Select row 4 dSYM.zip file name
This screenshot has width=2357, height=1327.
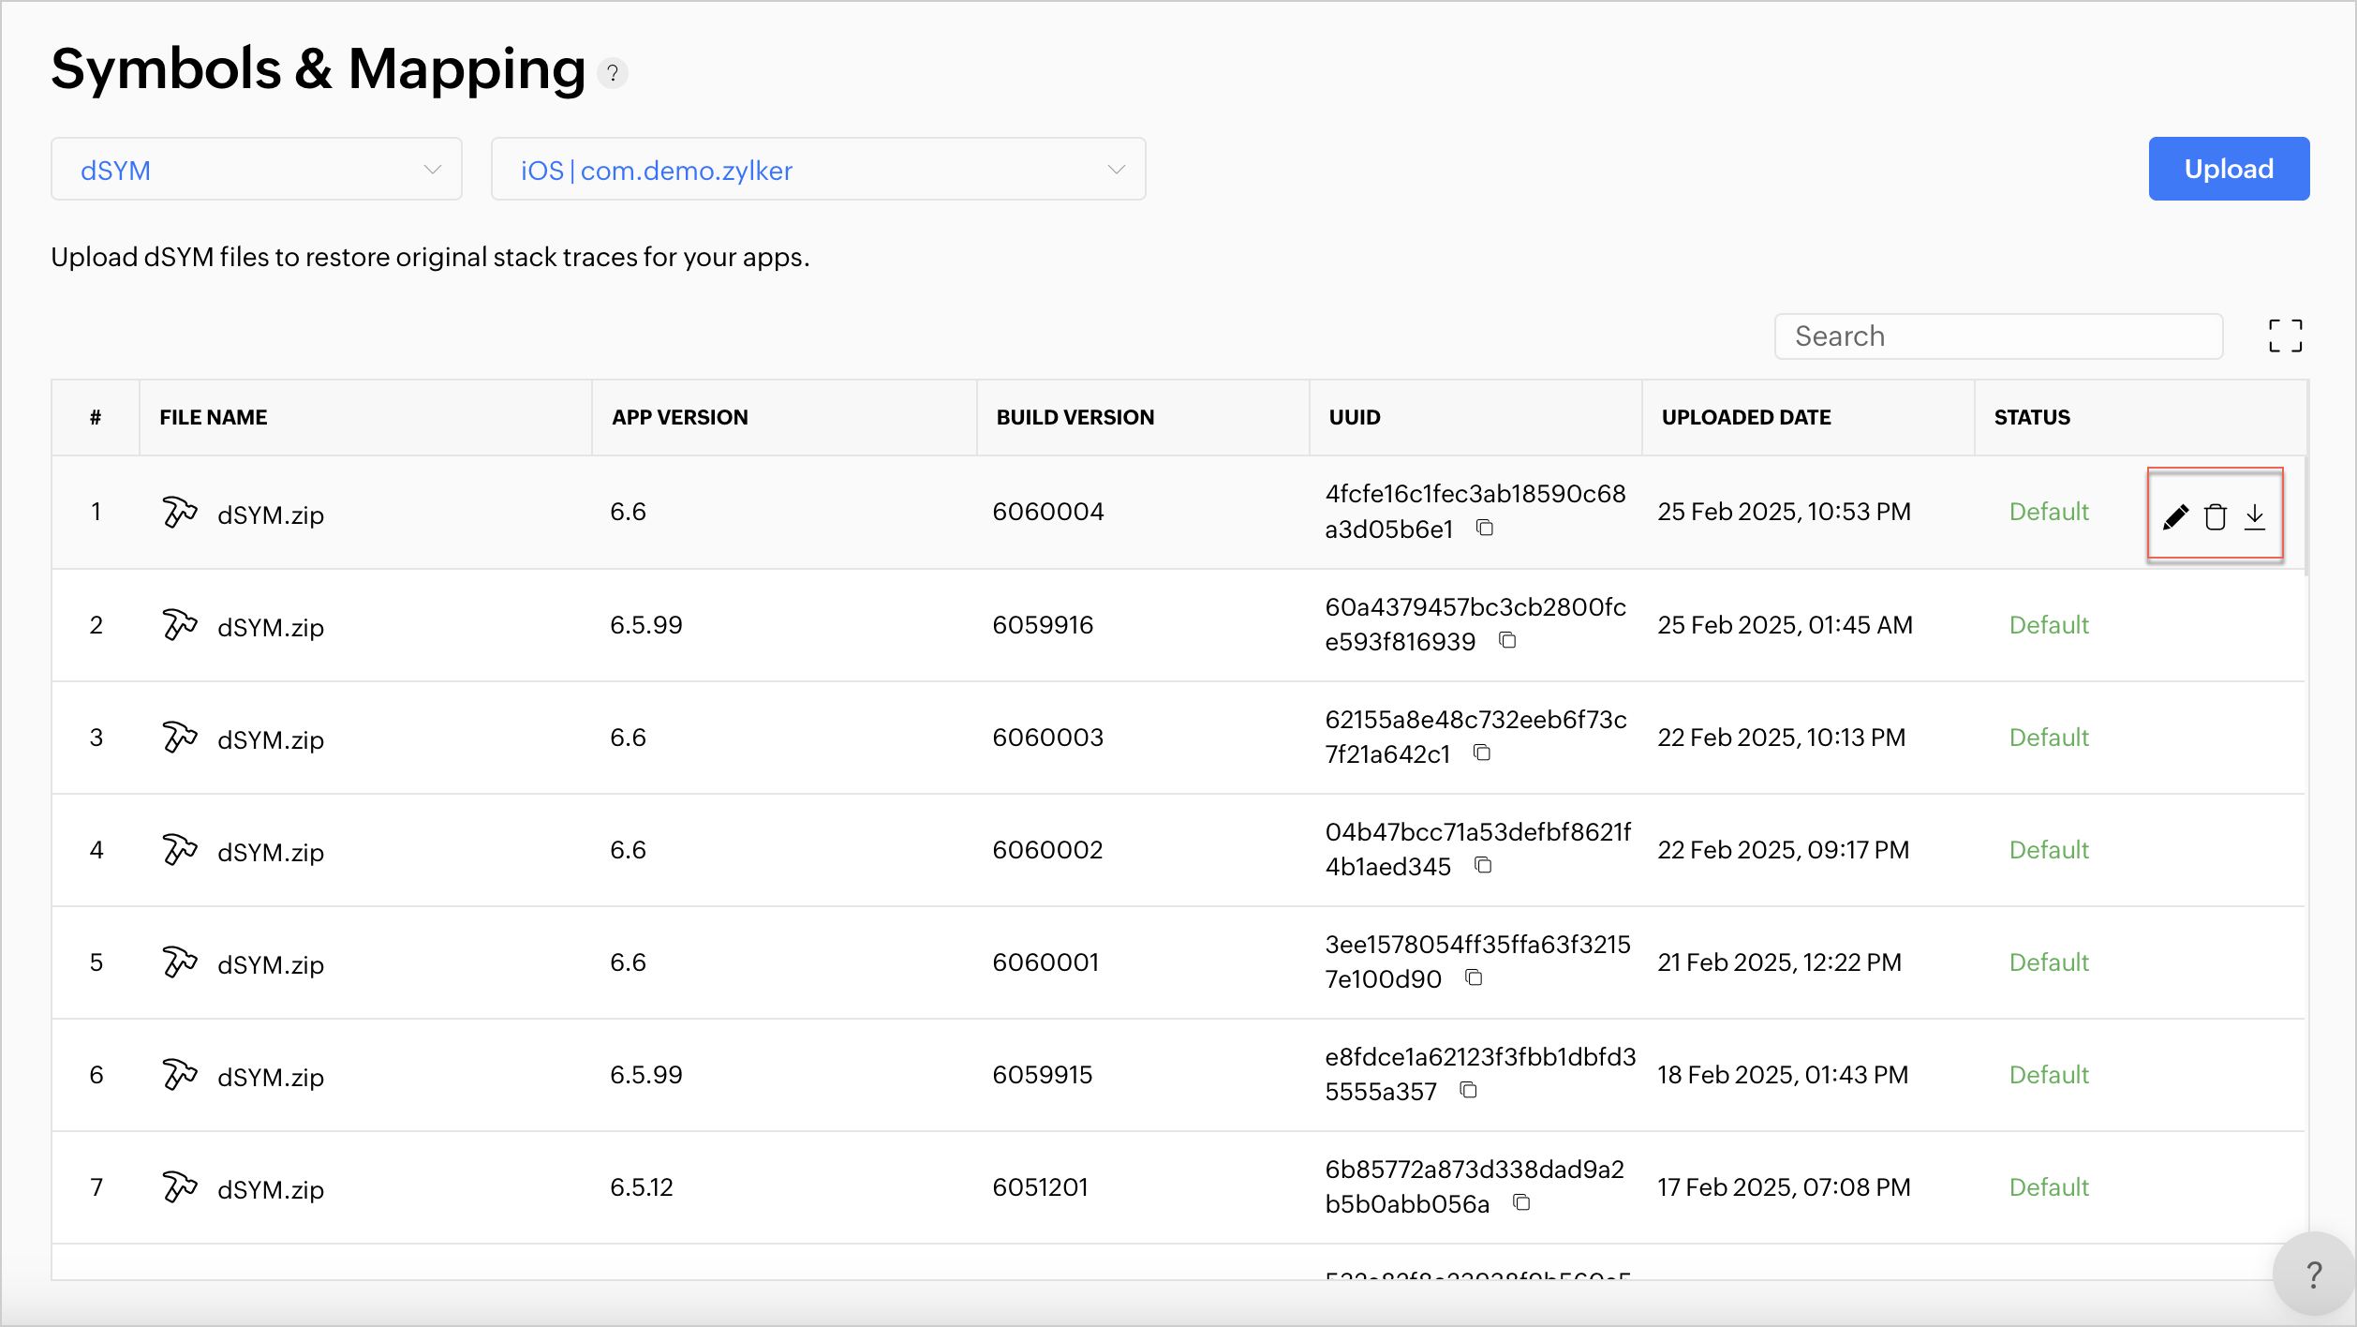coord(271,852)
